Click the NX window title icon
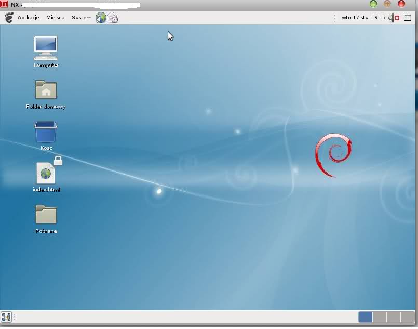 tap(4, 4)
